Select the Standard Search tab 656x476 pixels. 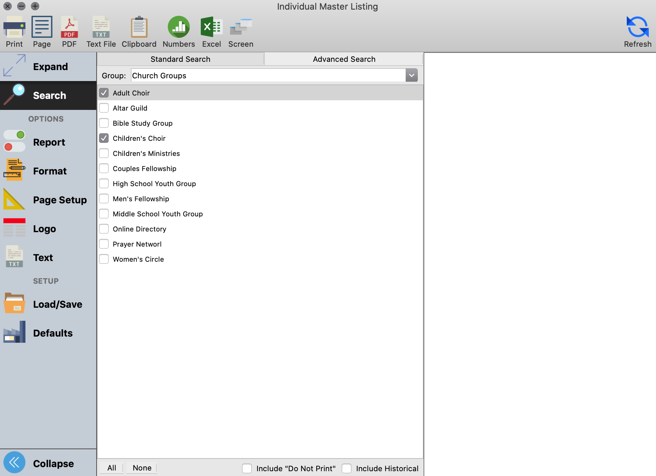pyautogui.click(x=181, y=59)
